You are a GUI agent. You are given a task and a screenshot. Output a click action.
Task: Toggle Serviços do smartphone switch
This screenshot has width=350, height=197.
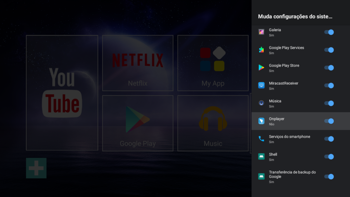[x=329, y=139]
